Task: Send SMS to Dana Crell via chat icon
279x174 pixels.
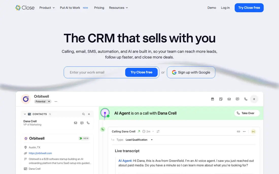Action: point(82,123)
